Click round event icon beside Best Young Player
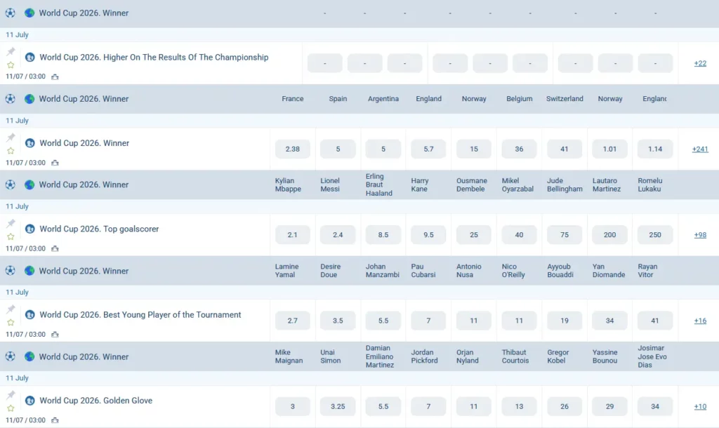The width and height of the screenshot is (719, 428). 29,315
